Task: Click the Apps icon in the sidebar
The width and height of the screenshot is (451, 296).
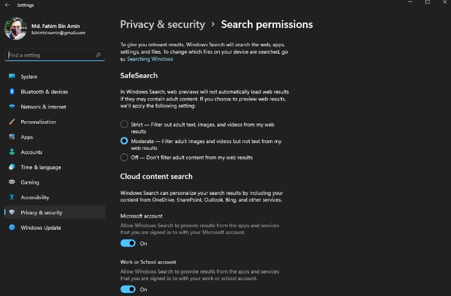Action: tap(12, 136)
